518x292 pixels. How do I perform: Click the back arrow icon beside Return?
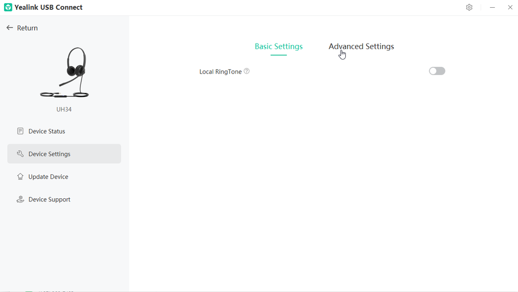9,28
